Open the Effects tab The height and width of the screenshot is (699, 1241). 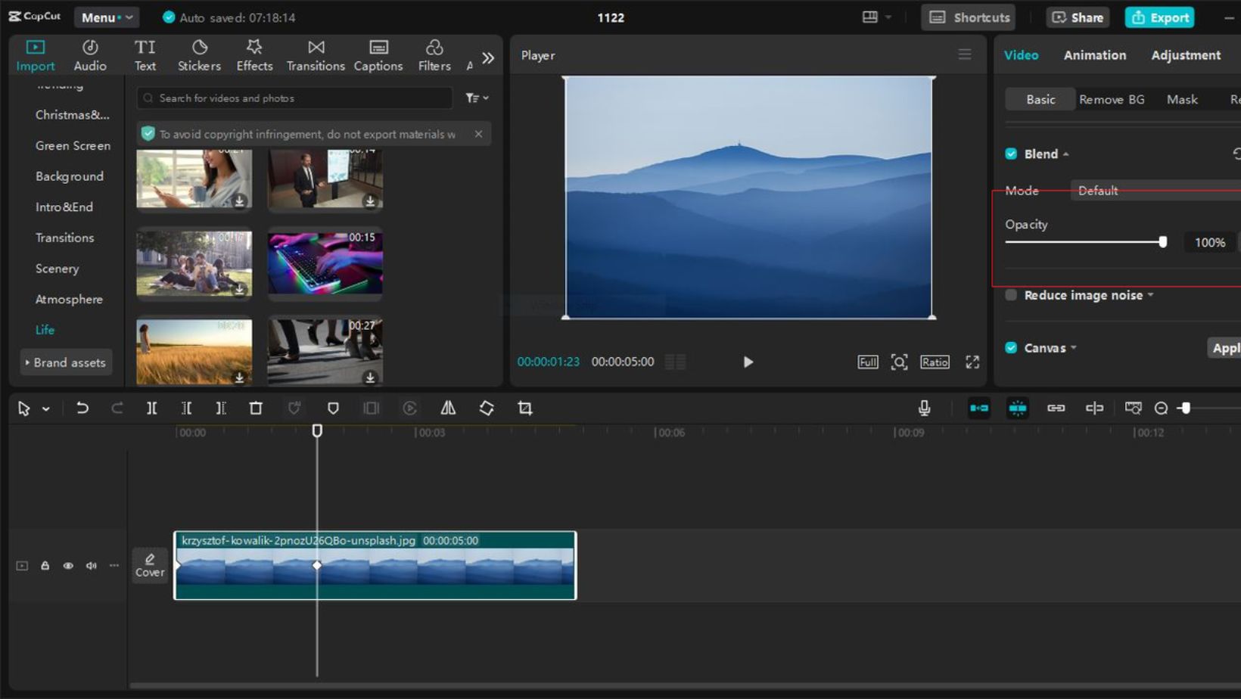[254, 56]
